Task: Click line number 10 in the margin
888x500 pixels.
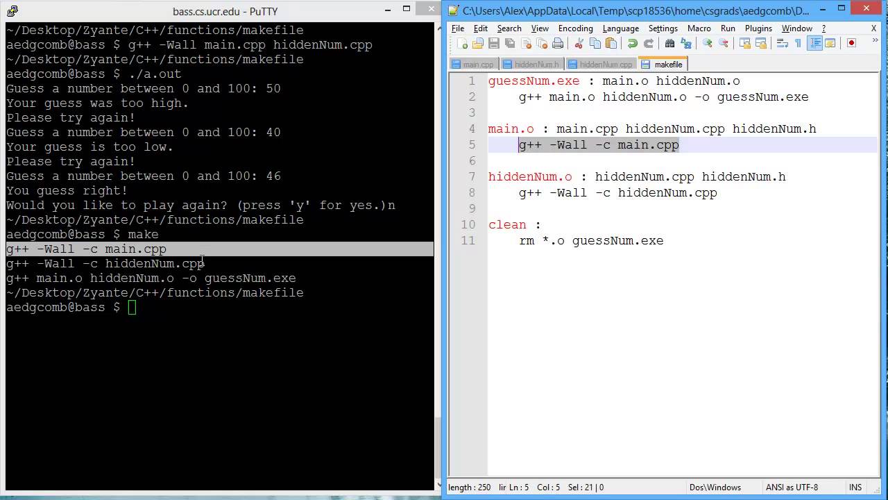Action: click(x=468, y=225)
